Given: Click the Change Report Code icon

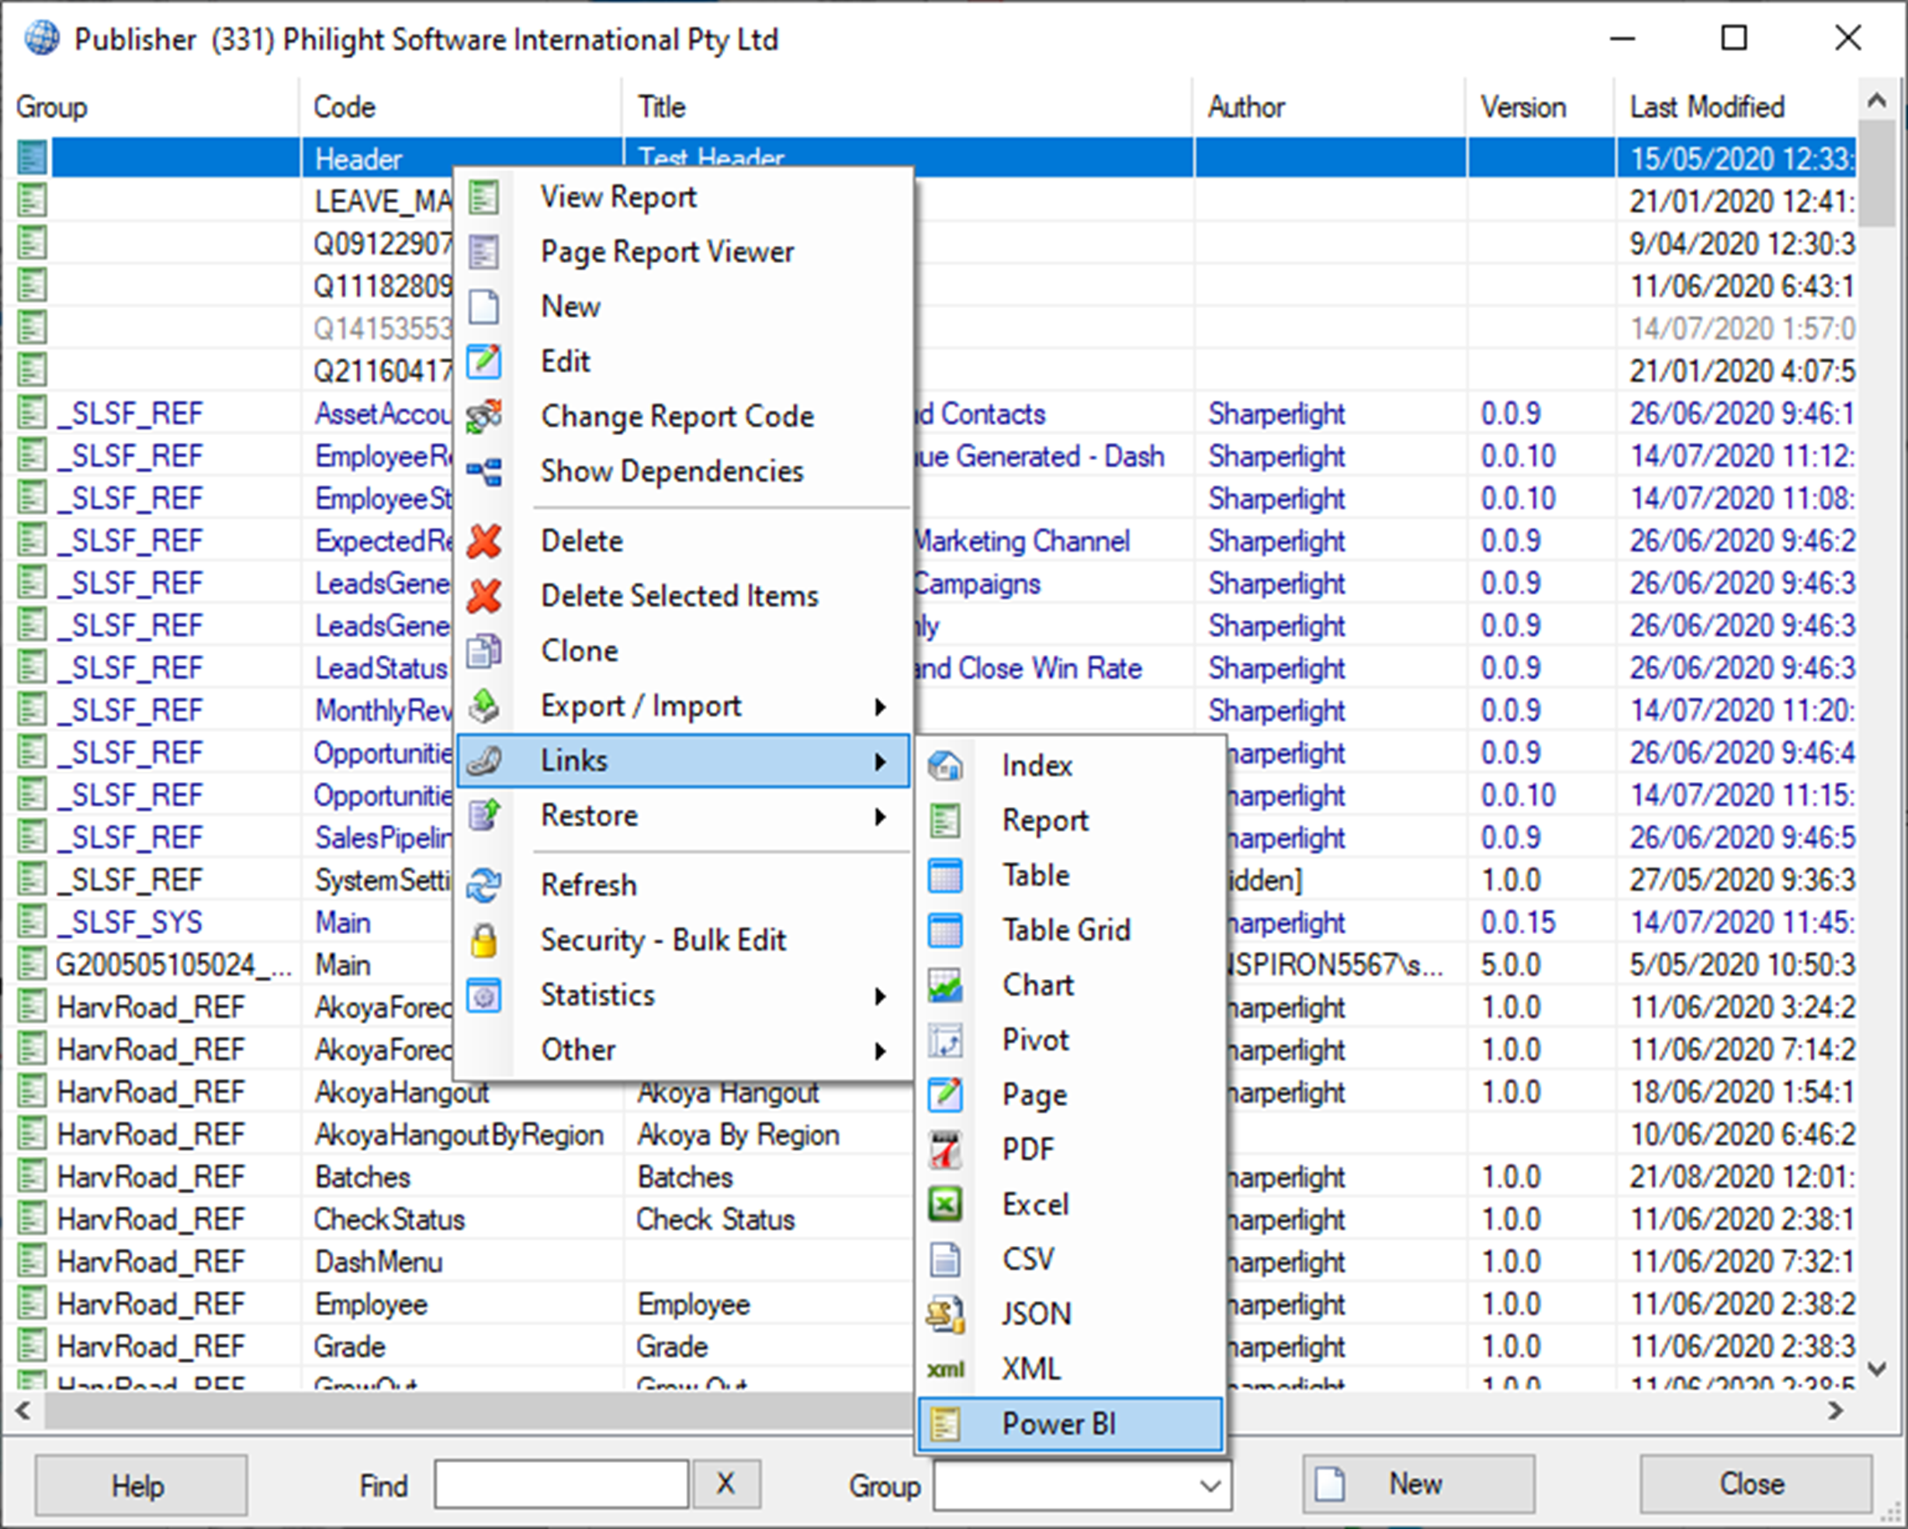Looking at the screenshot, I should point(484,416).
